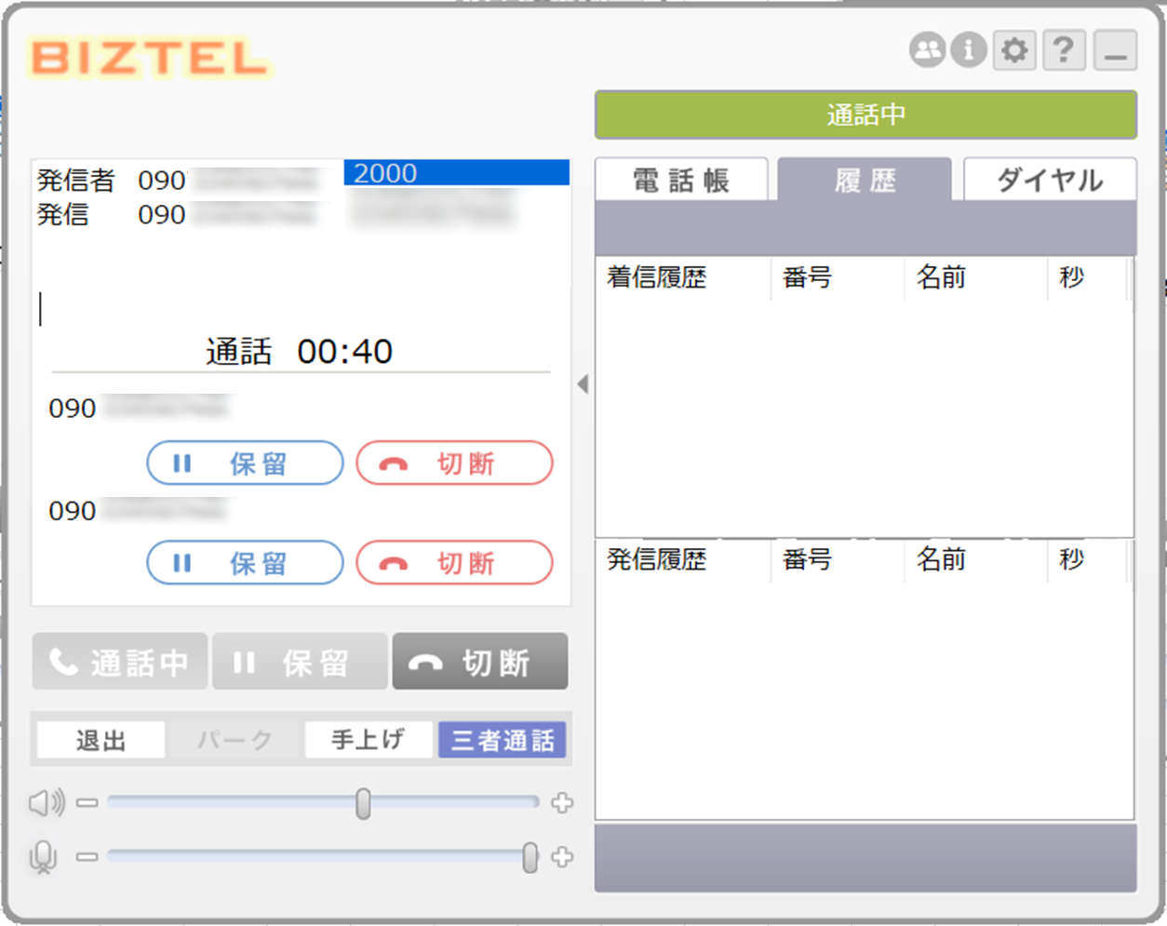Decrease microphone volume with the minus icon
The height and width of the screenshot is (926, 1167).
click(87, 857)
